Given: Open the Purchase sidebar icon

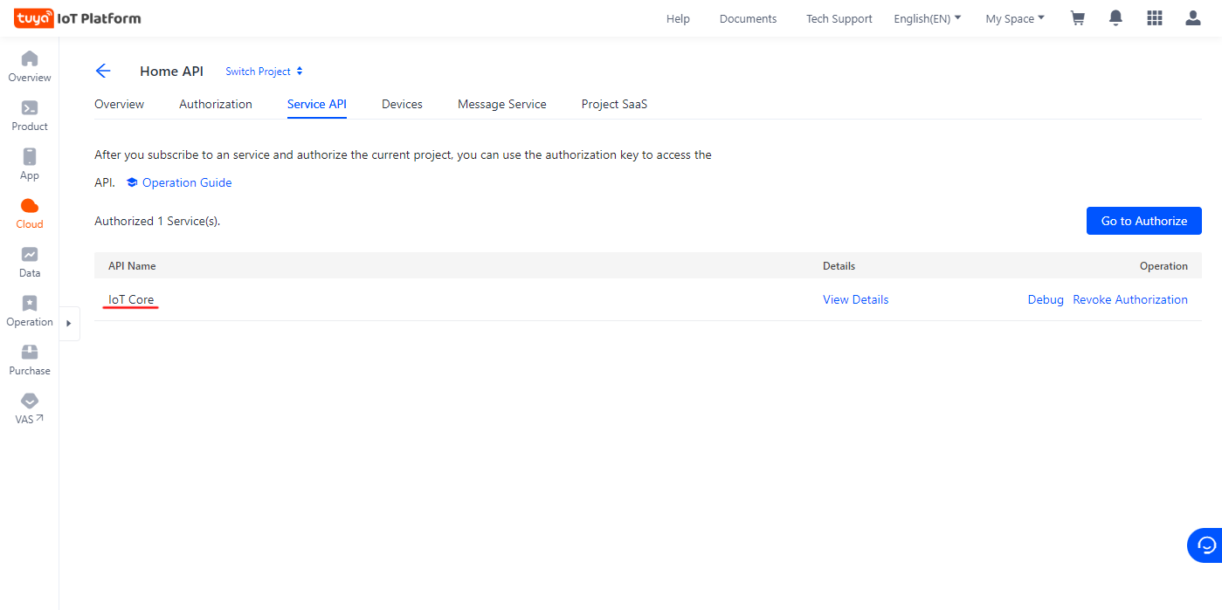Looking at the screenshot, I should tap(30, 353).
